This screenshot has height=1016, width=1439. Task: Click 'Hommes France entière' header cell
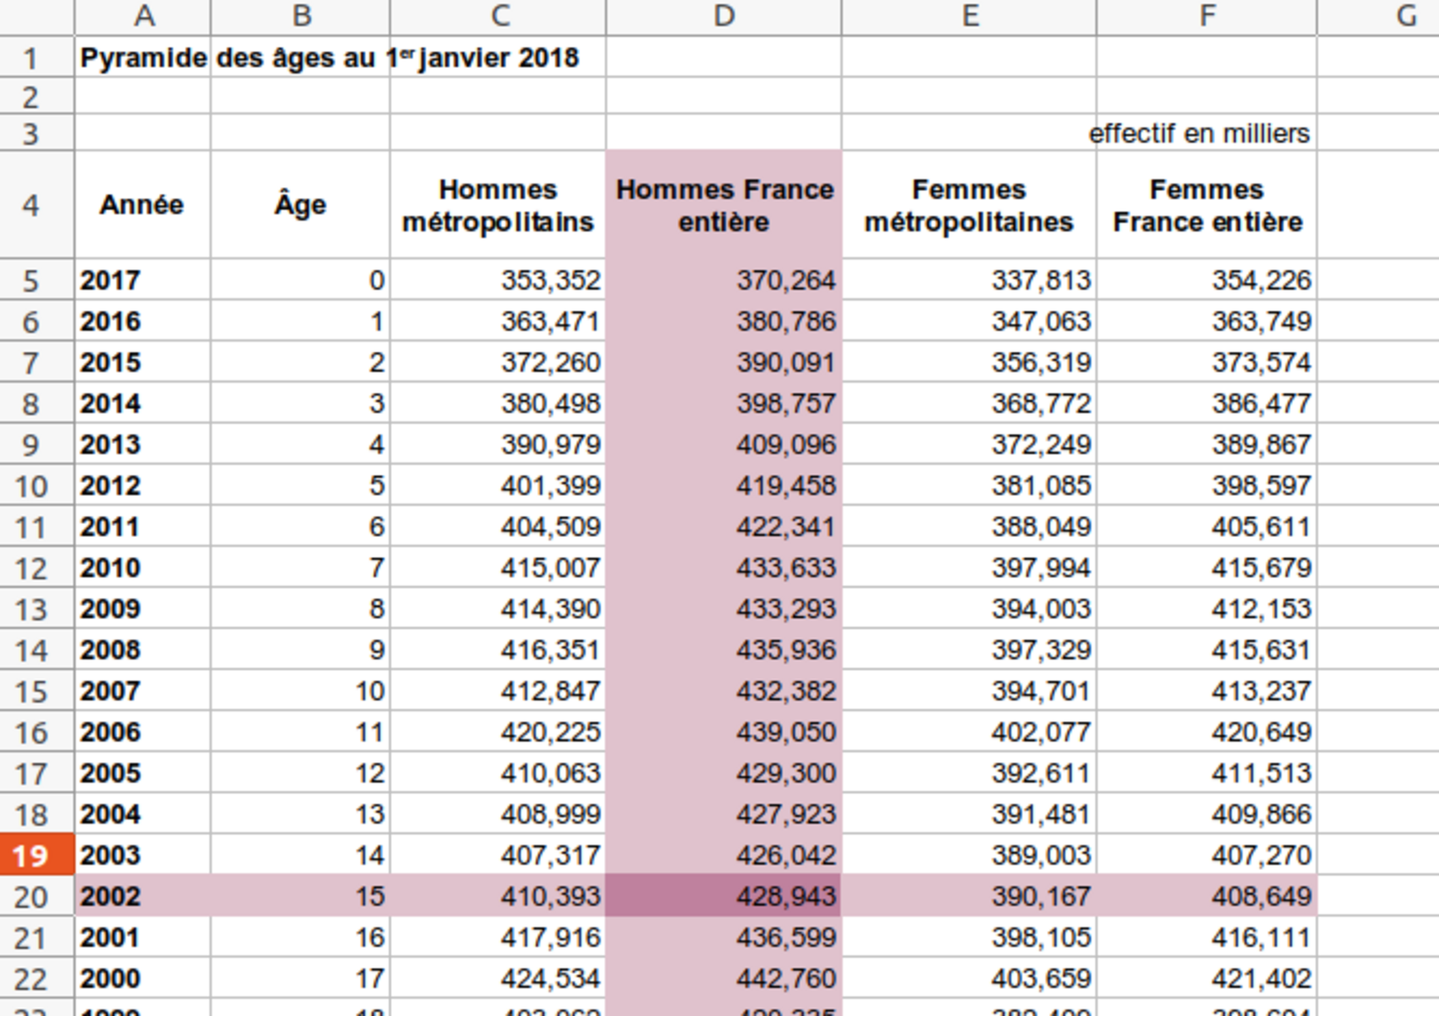(723, 205)
